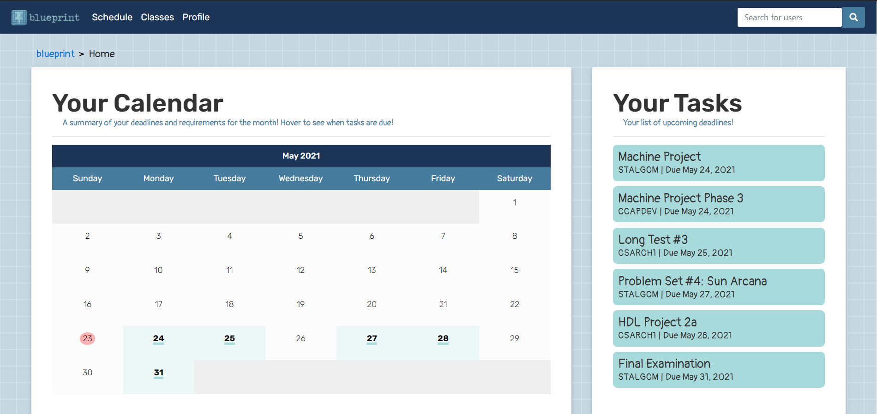Click the Wednesday column header
The height and width of the screenshot is (414, 877).
[x=300, y=178]
